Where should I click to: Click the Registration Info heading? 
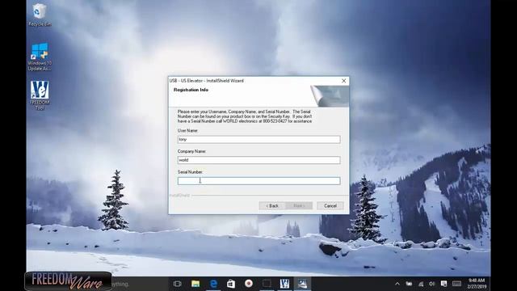tap(191, 90)
